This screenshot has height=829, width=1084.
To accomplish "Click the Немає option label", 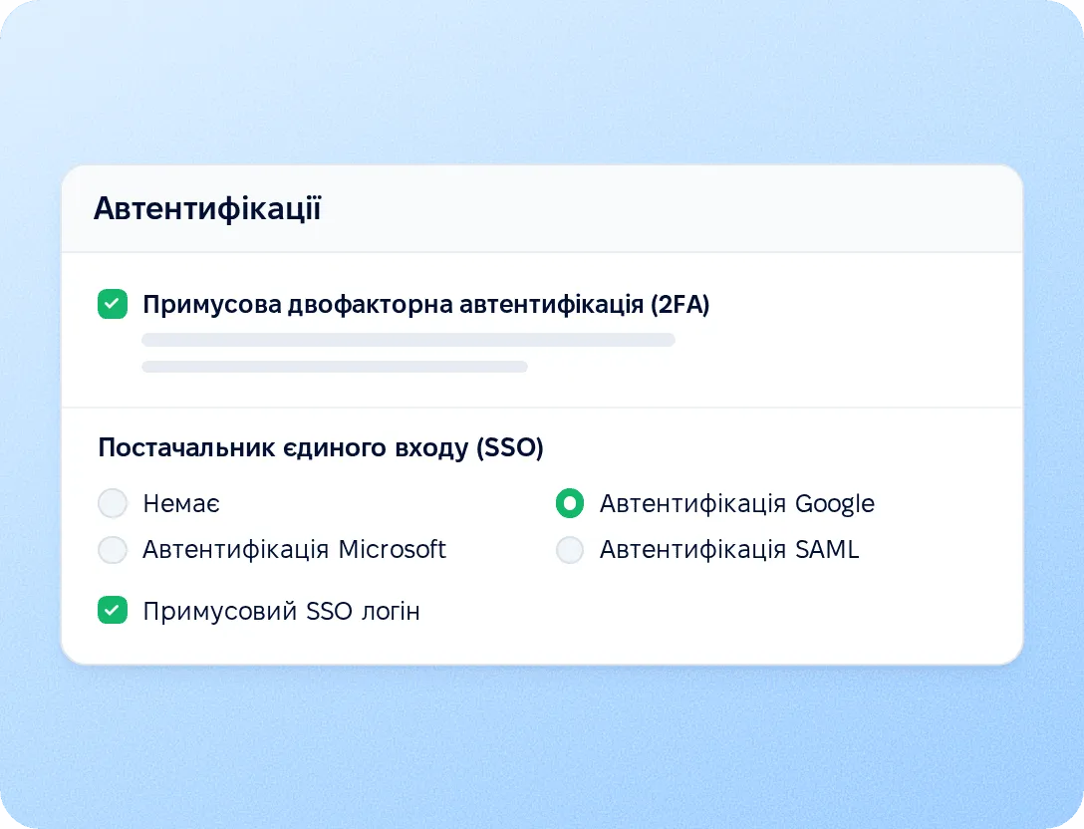I will (x=181, y=504).
